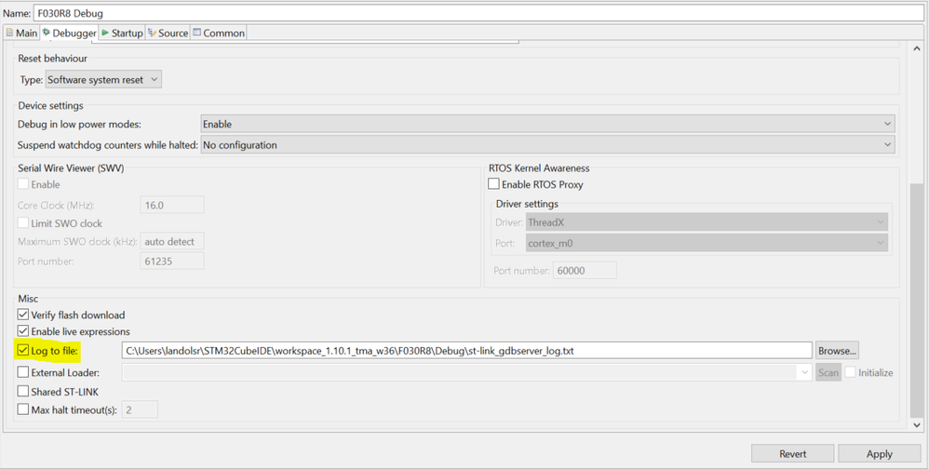
Task: Uncheck Enable live expressions
Action: coord(23,331)
